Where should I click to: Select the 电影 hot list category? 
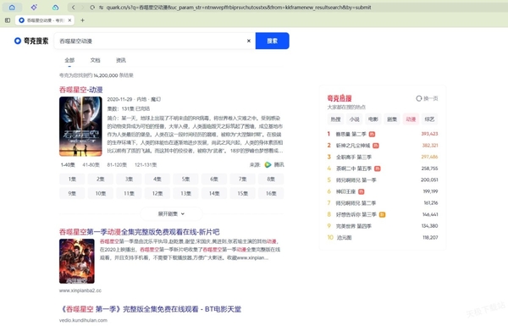pos(373,119)
